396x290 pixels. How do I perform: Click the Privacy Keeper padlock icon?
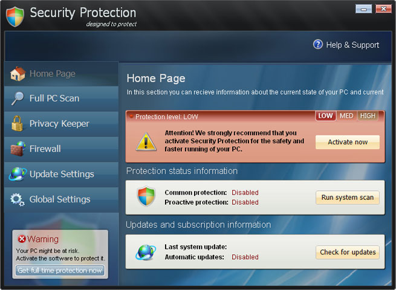pyautogui.click(x=18, y=124)
